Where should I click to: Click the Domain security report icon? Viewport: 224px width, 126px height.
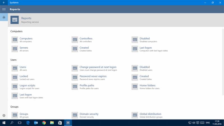[75, 115]
